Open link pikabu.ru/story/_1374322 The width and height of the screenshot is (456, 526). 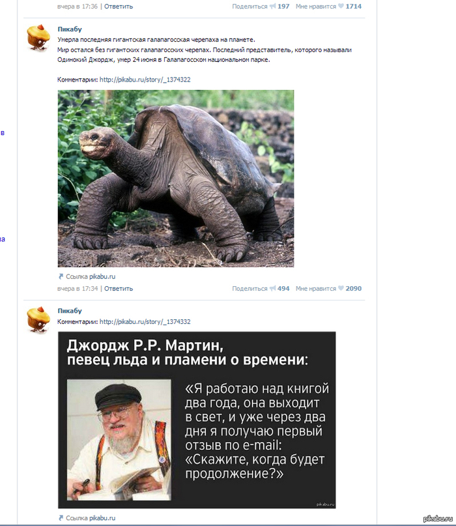(145, 80)
